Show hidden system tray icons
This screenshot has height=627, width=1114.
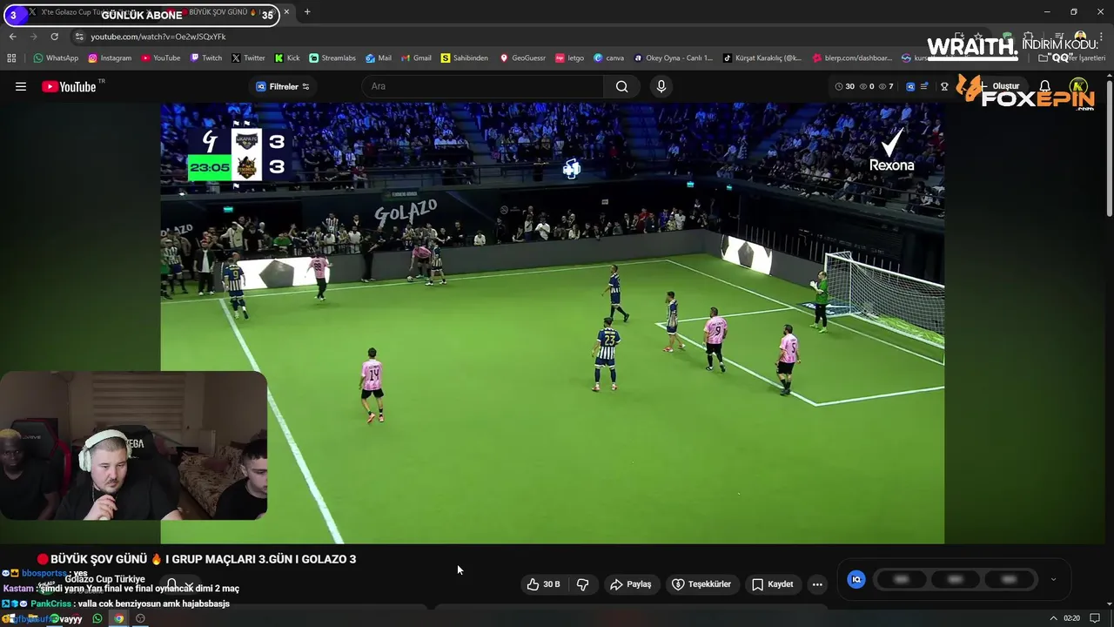pos(1054,618)
